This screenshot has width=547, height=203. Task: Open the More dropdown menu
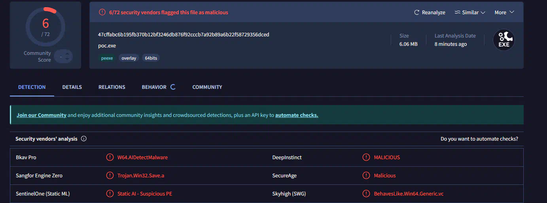504,12
